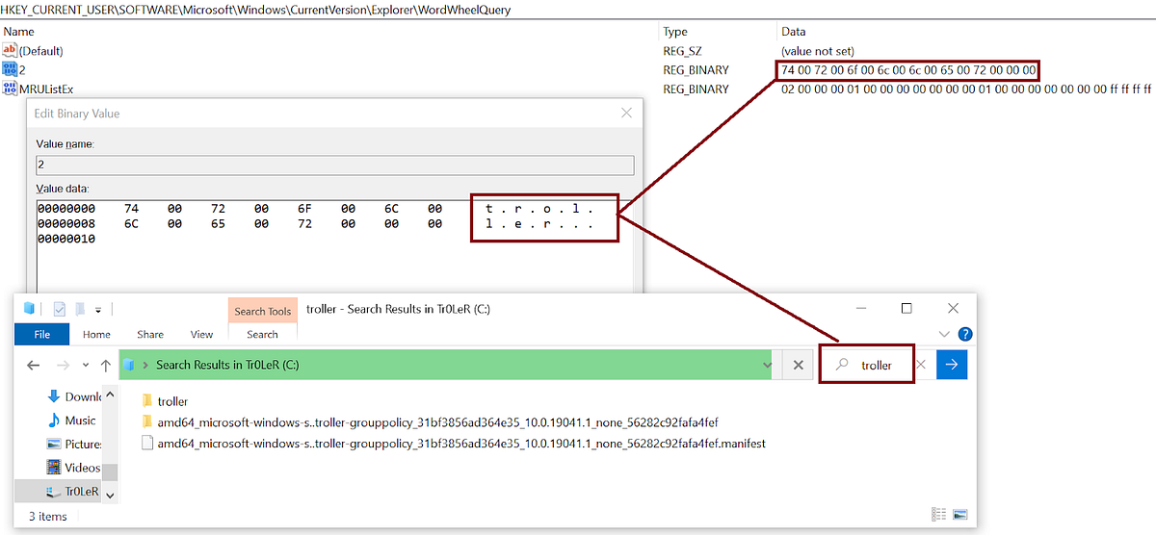1156x535 pixels.
Task: Close the Edit Binary Value dialog
Action: [x=627, y=113]
